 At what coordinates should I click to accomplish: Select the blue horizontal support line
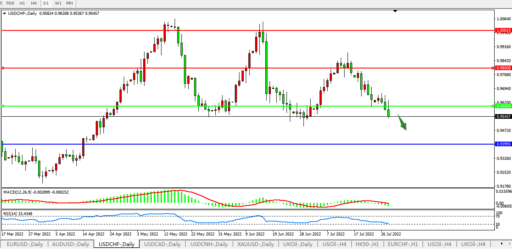[x=254, y=144]
